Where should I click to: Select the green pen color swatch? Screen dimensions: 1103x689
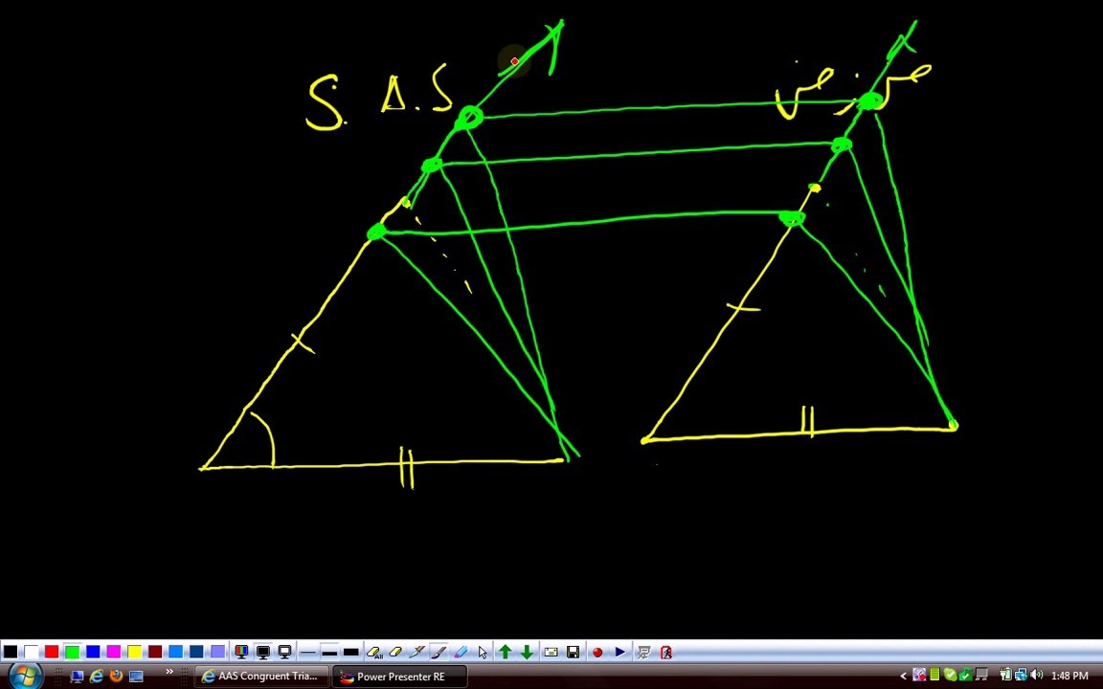pyautogui.click(x=73, y=652)
